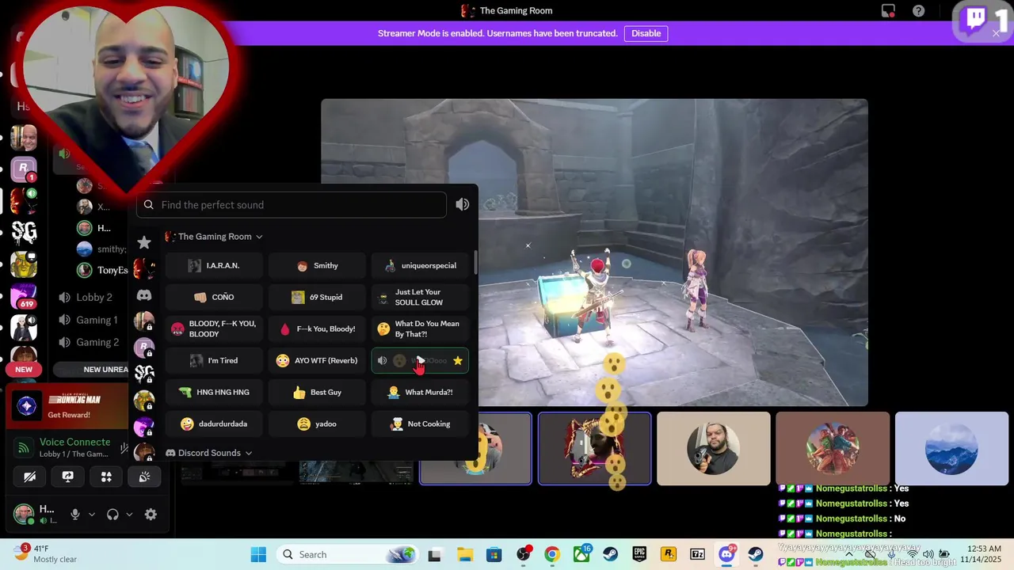Start an activity button
The width and height of the screenshot is (1014, 570).
tap(106, 477)
